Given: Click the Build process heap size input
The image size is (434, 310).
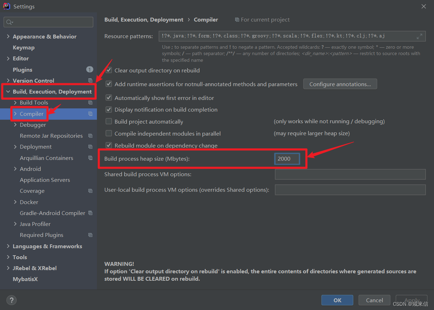Looking at the screenshot, I should click(x=287, y=159).
